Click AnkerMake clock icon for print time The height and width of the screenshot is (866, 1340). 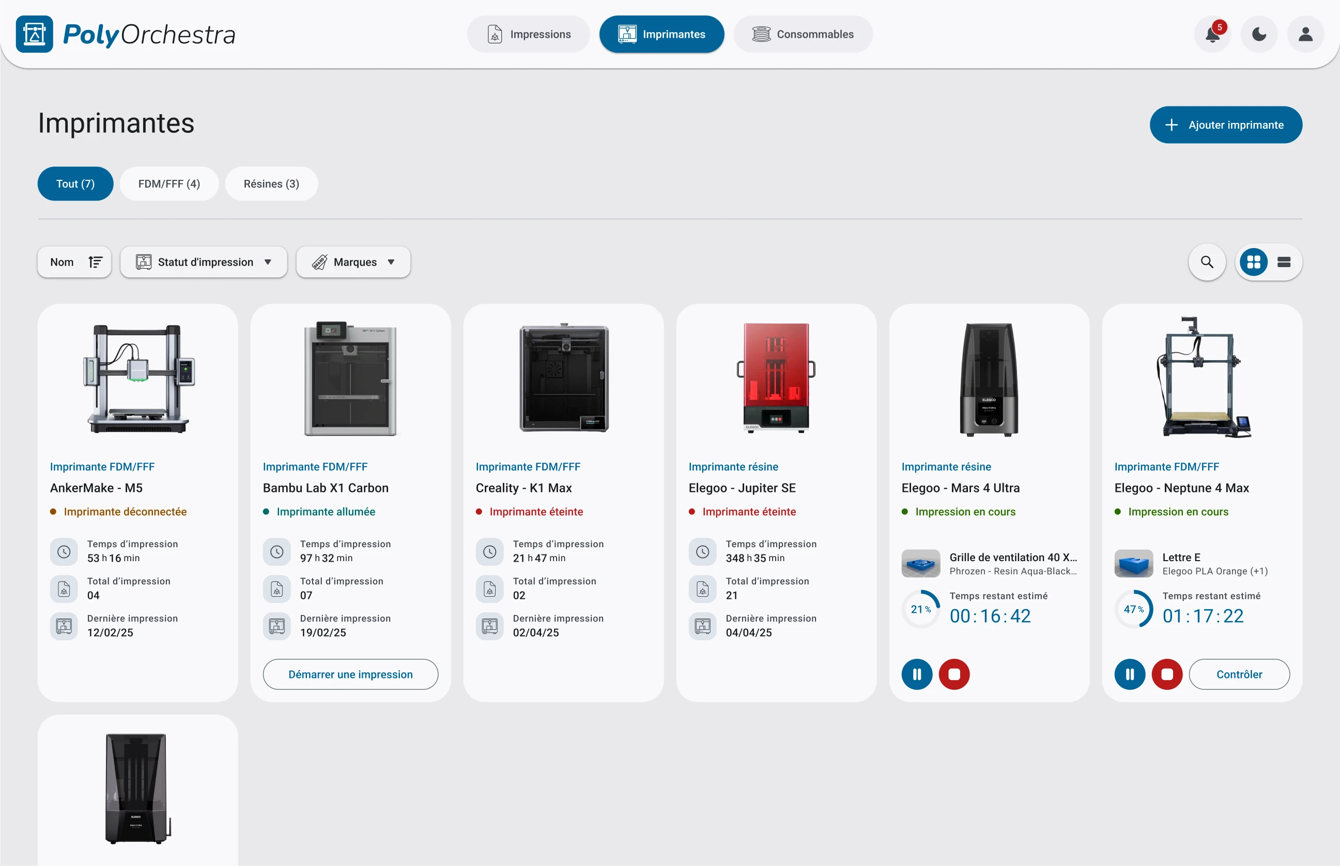click(x=64, y=552)
